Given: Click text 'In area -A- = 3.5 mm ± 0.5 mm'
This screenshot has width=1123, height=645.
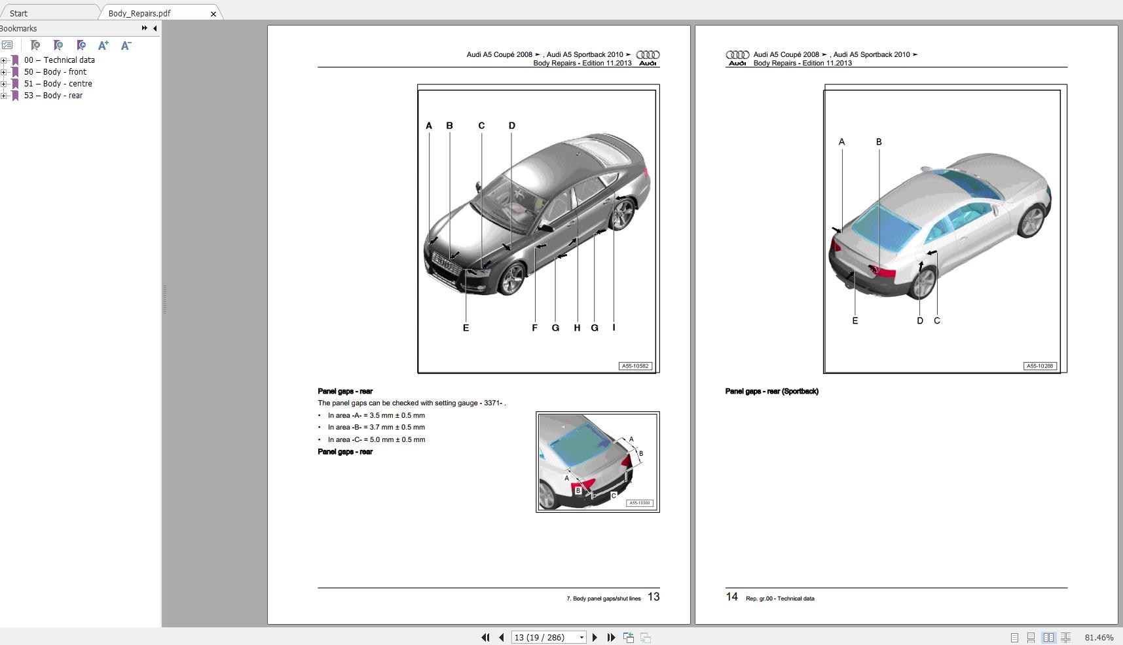Looking at the screenshot, I should tap(377, 416).
